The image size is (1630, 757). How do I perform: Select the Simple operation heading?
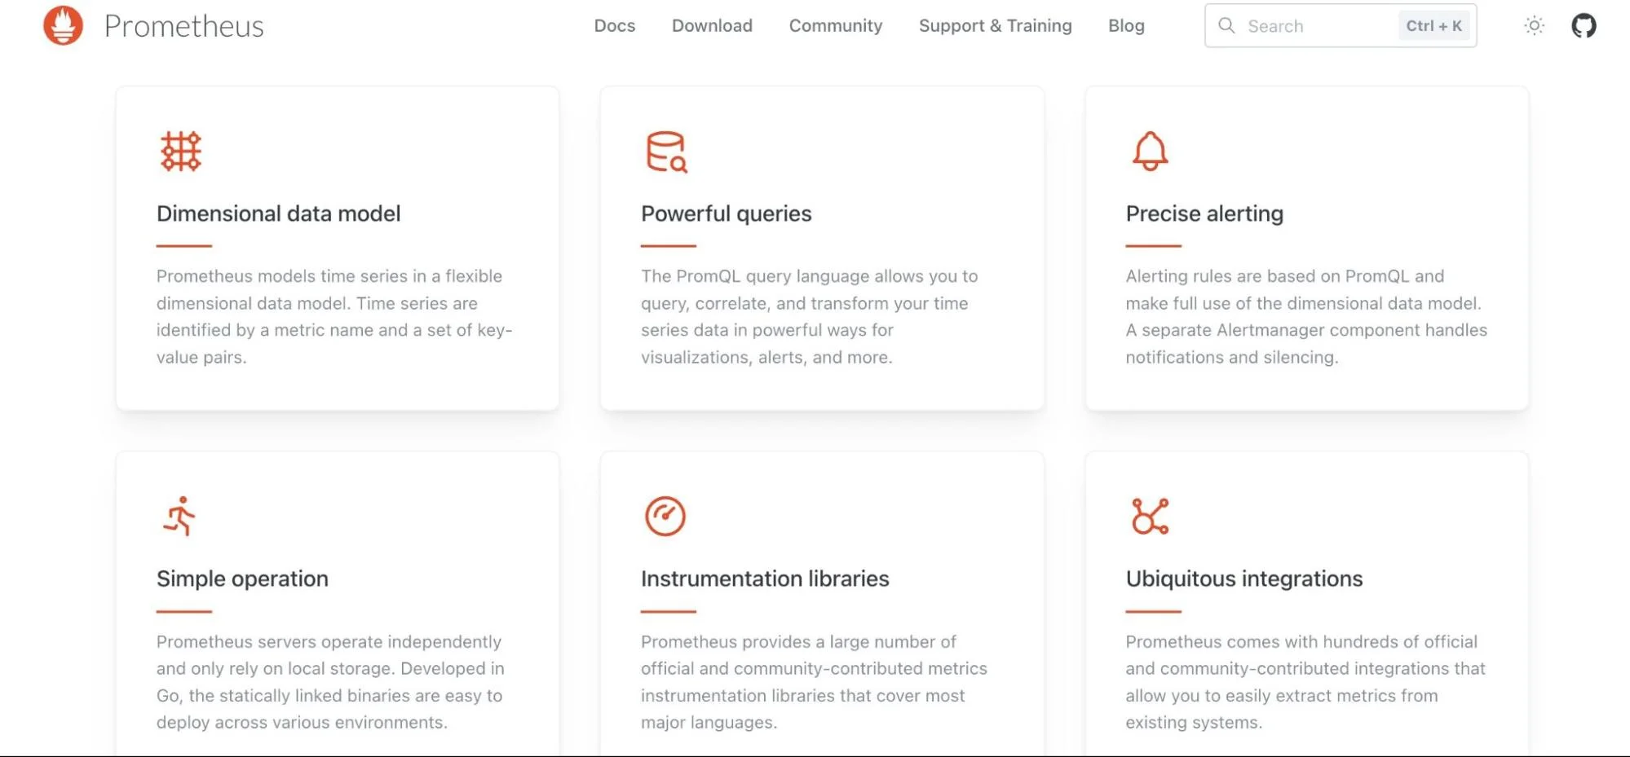point(242,579)
